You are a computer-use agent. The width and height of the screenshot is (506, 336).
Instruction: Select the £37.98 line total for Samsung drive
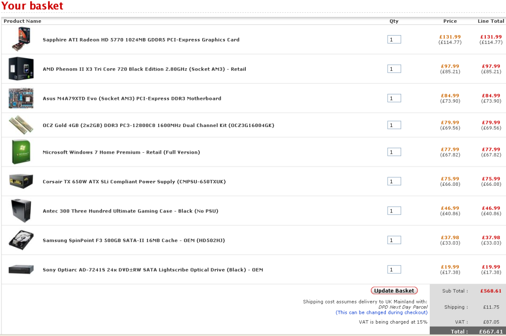(491, 237)
